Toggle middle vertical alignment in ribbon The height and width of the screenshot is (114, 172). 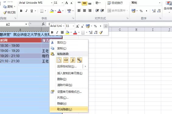84,3
